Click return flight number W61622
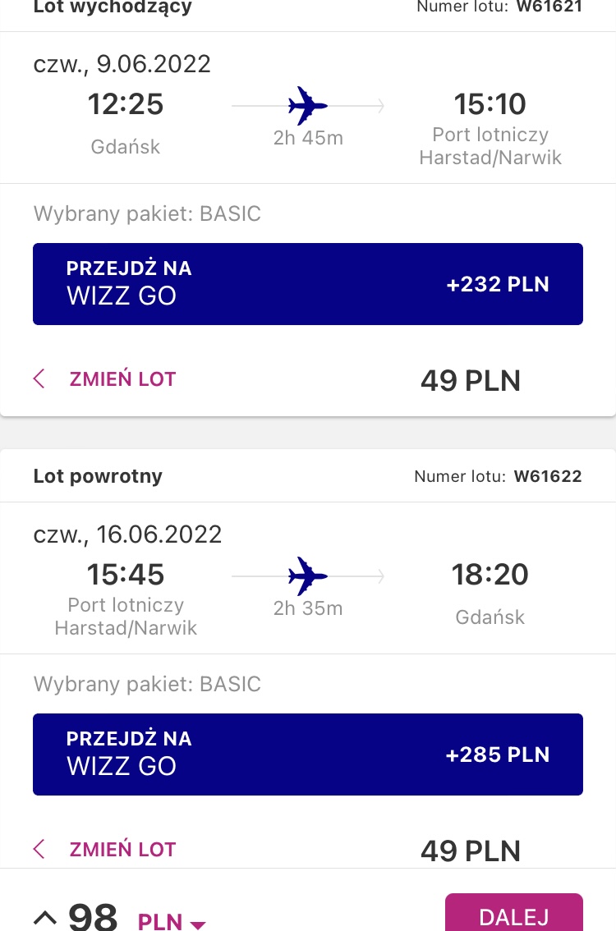 [548, 476]
